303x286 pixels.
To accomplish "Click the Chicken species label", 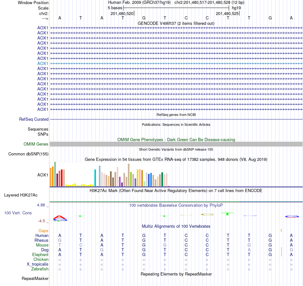I will pyautogui.click(x=41, y=259).
